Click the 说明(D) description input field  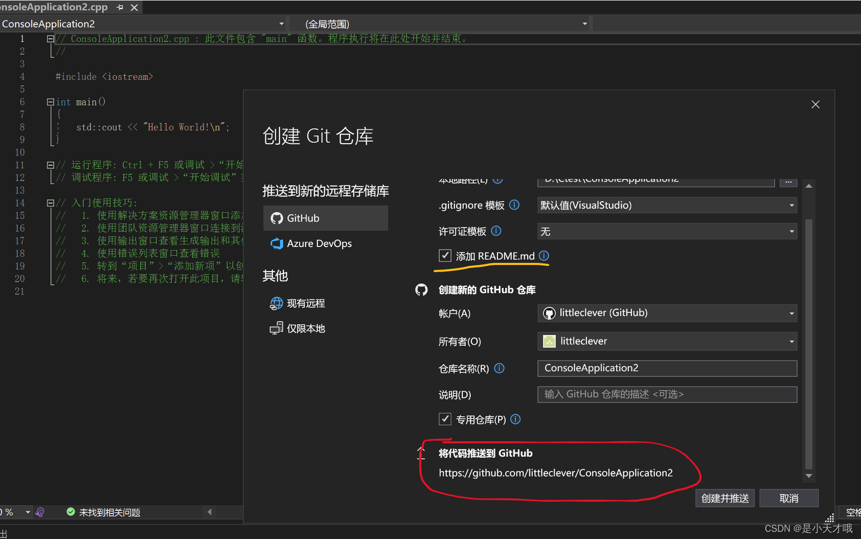(x=666, y=394)
